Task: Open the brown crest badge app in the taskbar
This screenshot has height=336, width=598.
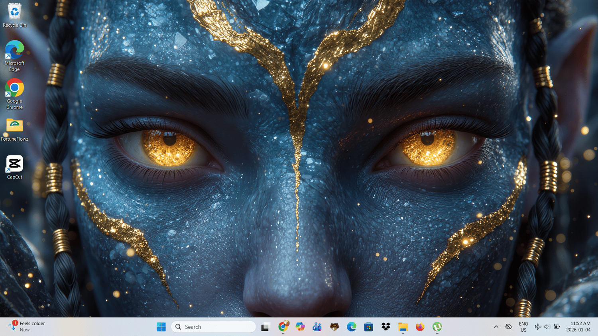Action: 334,327
